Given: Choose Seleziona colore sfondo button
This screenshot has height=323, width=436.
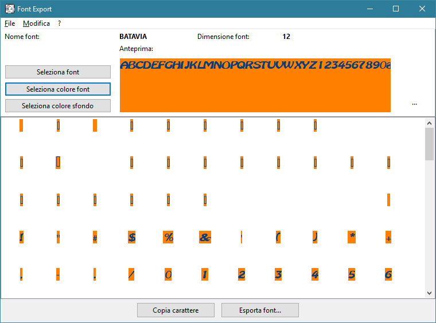Looking at the screenshot, I should coord(58,106).
